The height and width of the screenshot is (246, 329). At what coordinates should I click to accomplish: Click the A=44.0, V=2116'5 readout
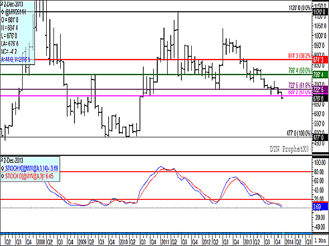tap(15, 59)
